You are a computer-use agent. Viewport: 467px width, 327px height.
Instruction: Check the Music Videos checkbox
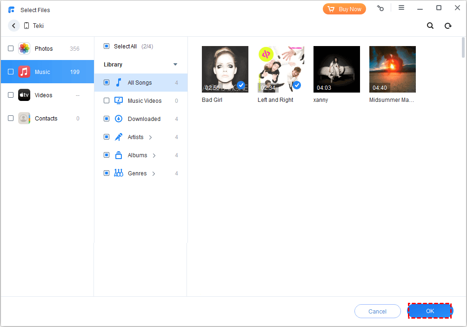click(107, 100)
